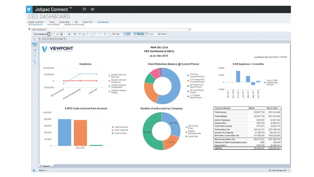The height and width of the screenshot is (177, 314).
Task: Toggle the Filter Bar button
Action: coord(139,34)
